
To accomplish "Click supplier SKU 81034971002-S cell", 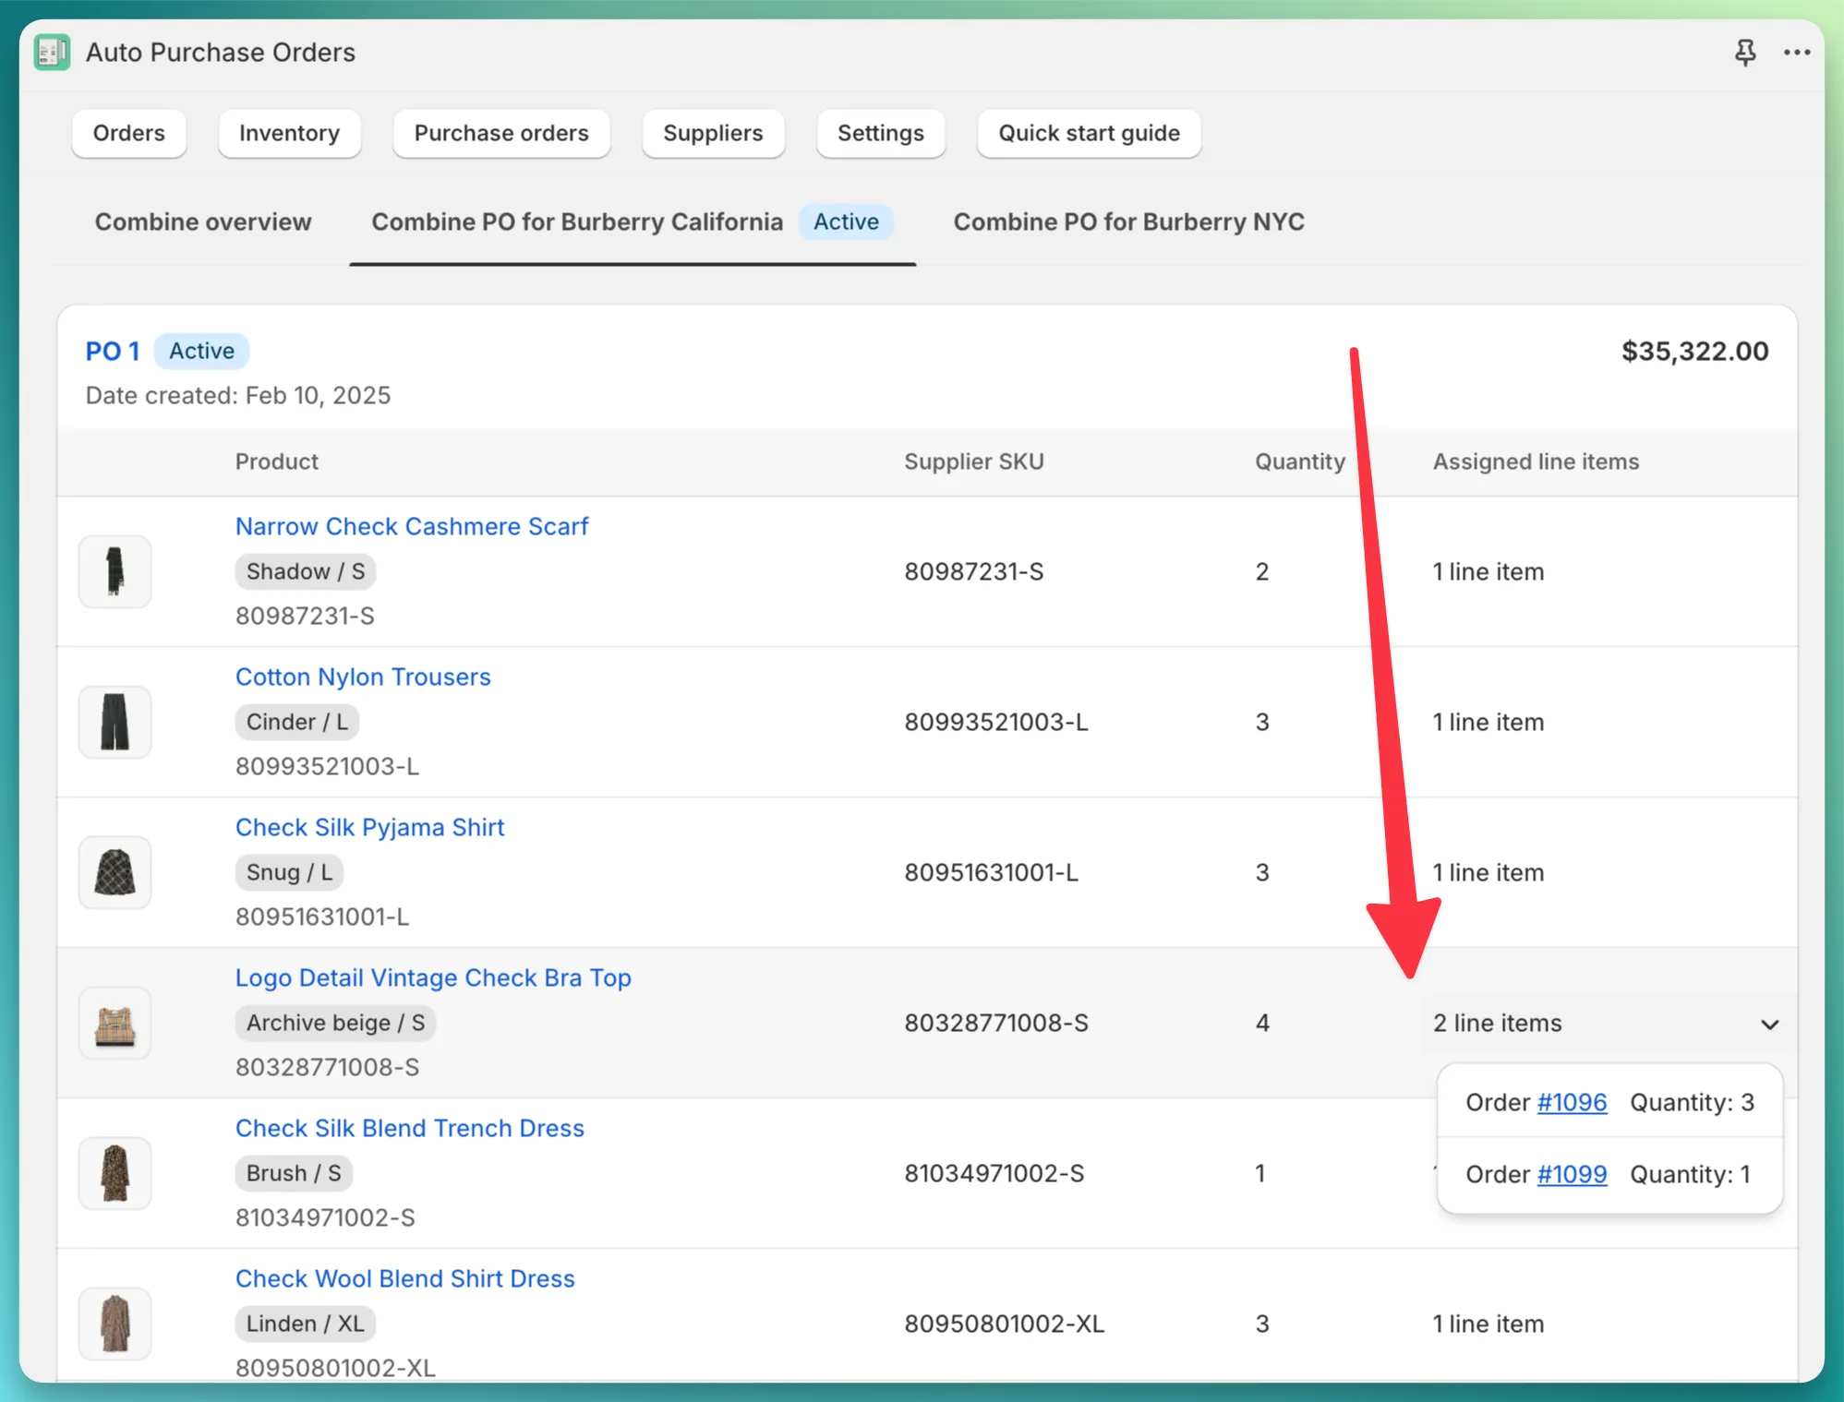I will point(994,1174).
